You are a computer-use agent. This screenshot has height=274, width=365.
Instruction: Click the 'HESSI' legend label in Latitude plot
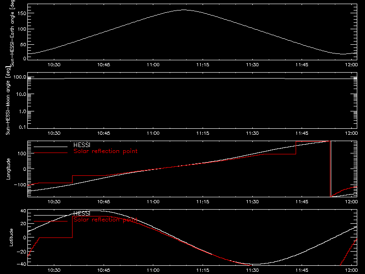[x=82, y=213]
